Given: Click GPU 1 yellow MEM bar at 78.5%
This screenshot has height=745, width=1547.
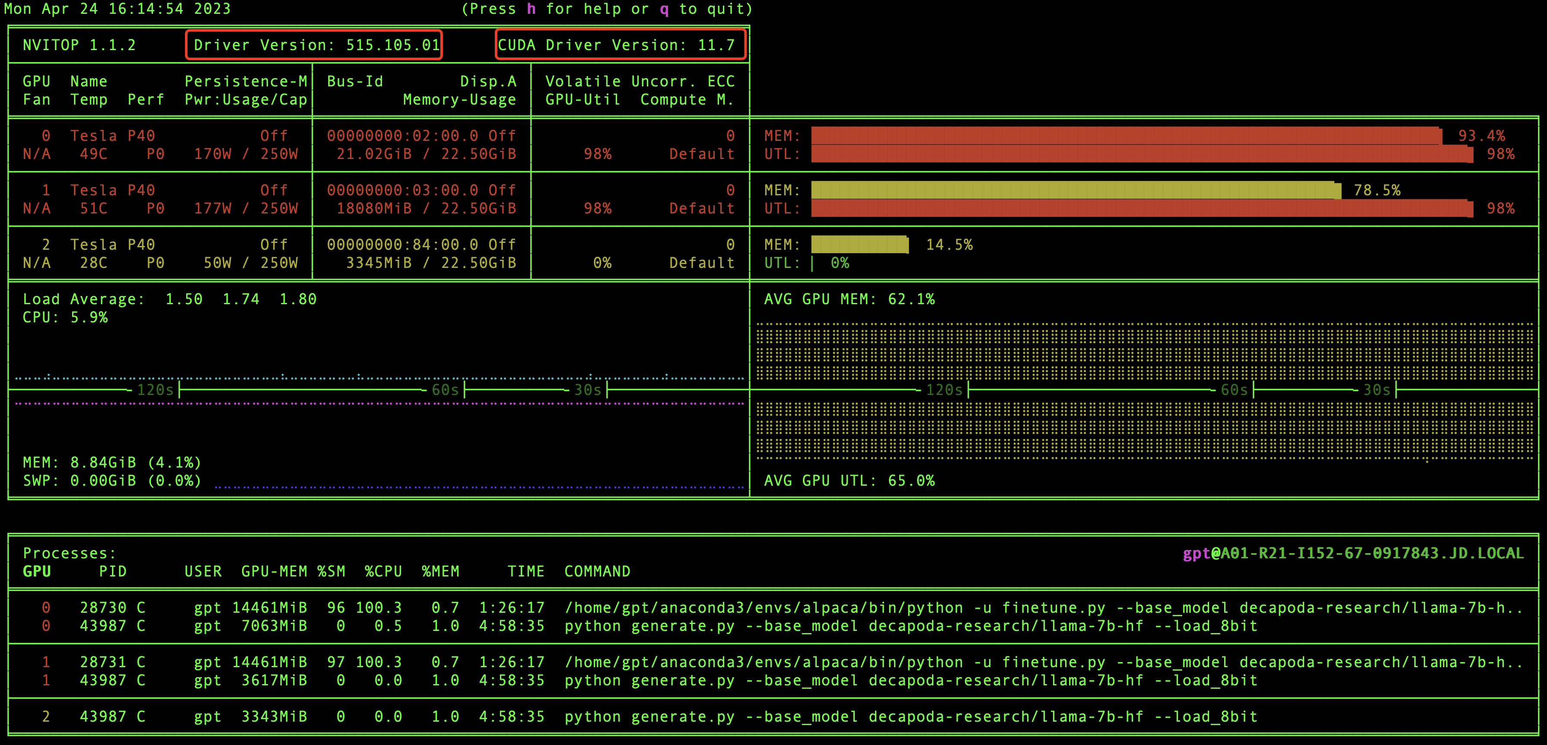Looking at the screenshot, I should coord(1075,190).
